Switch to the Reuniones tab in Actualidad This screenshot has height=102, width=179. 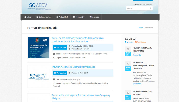point(140,42)
